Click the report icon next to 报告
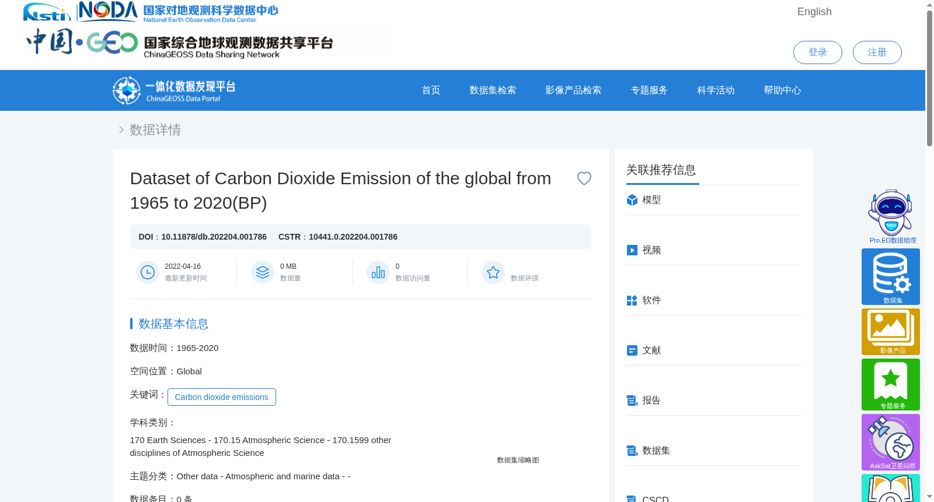934x502 pixels. (632, 401)
